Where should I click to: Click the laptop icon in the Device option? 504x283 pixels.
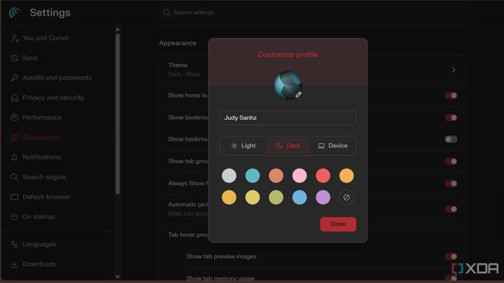pyautogui.click(x=321, y=146)
